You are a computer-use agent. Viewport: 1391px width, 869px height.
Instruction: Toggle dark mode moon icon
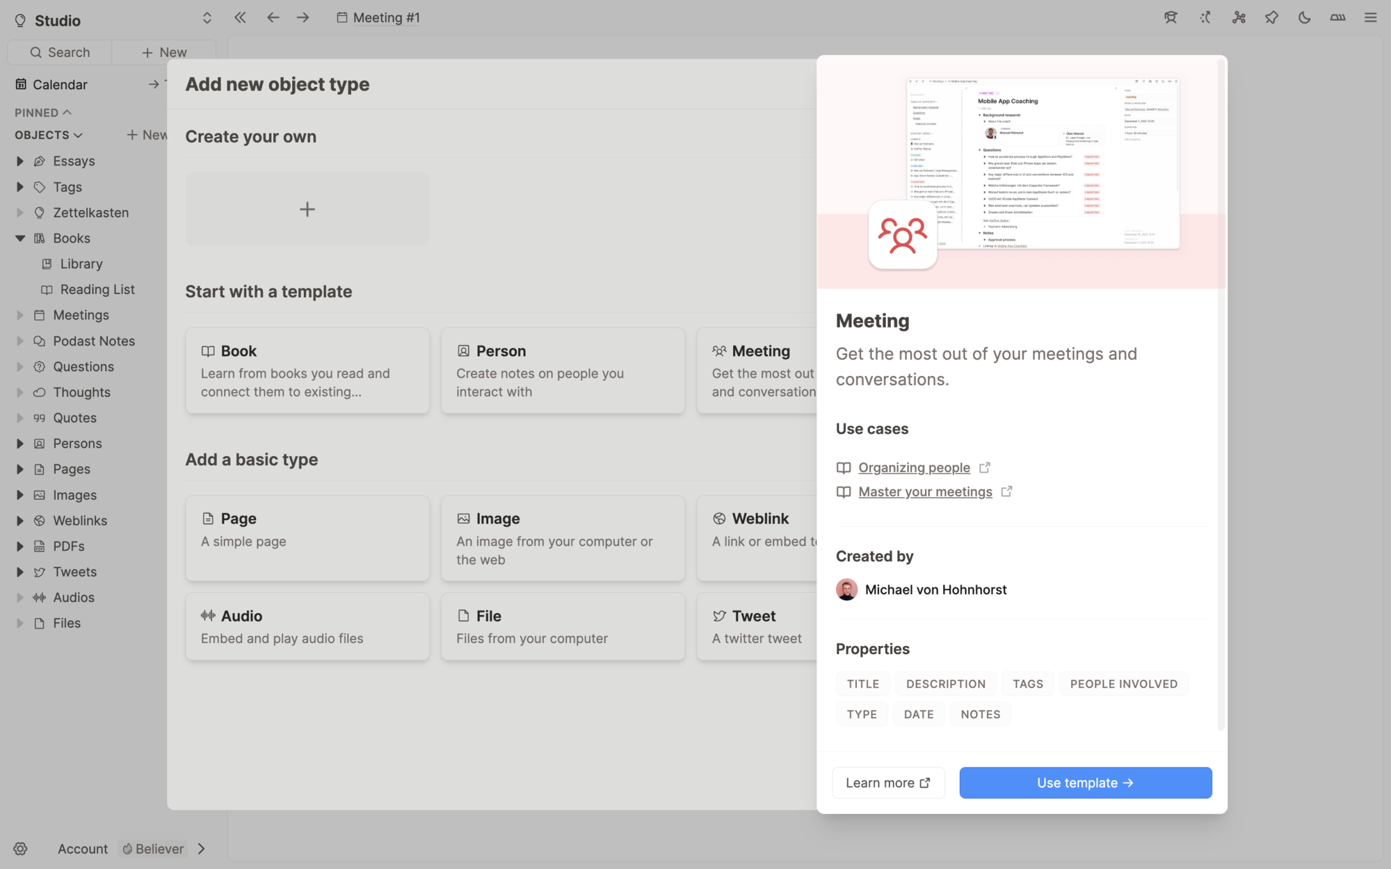point(1304,18)
